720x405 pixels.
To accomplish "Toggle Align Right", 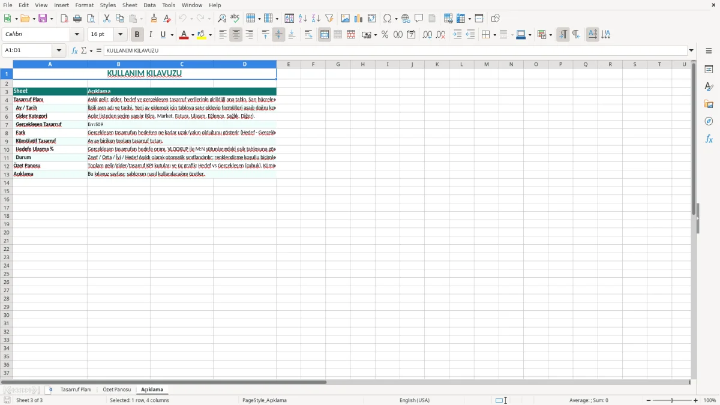I will click(249, 35).
